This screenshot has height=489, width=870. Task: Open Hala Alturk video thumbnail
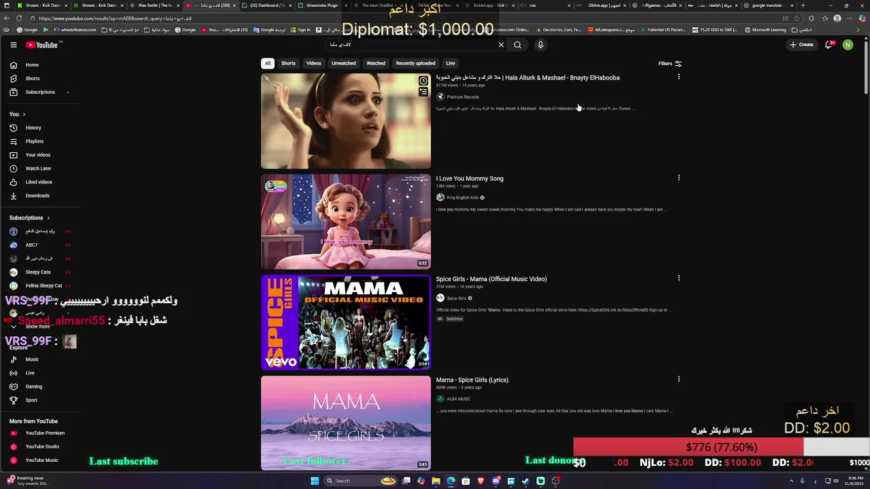(346, 121)
